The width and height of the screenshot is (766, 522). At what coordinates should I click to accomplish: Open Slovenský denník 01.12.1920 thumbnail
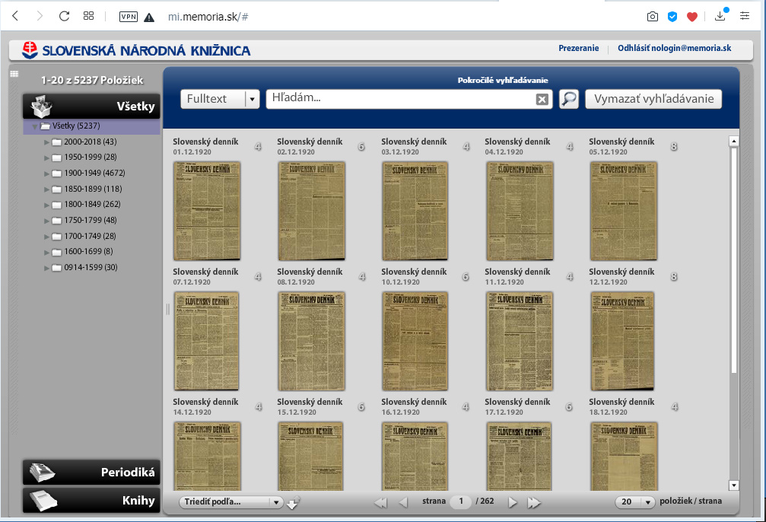(x=207, y=211)
